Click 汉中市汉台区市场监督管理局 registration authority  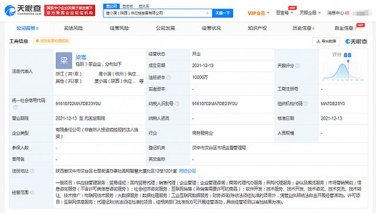pos(219,148)
